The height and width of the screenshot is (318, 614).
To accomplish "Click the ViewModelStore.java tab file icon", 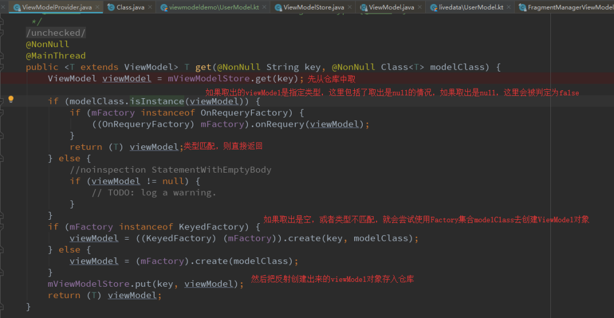I will [278, 7].
